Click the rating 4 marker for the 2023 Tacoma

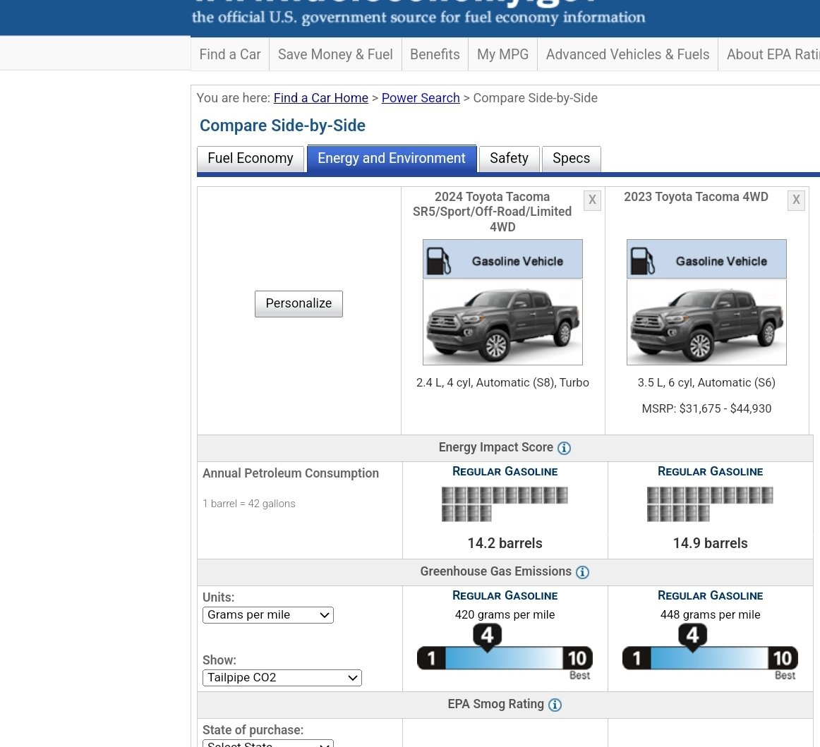692,637
